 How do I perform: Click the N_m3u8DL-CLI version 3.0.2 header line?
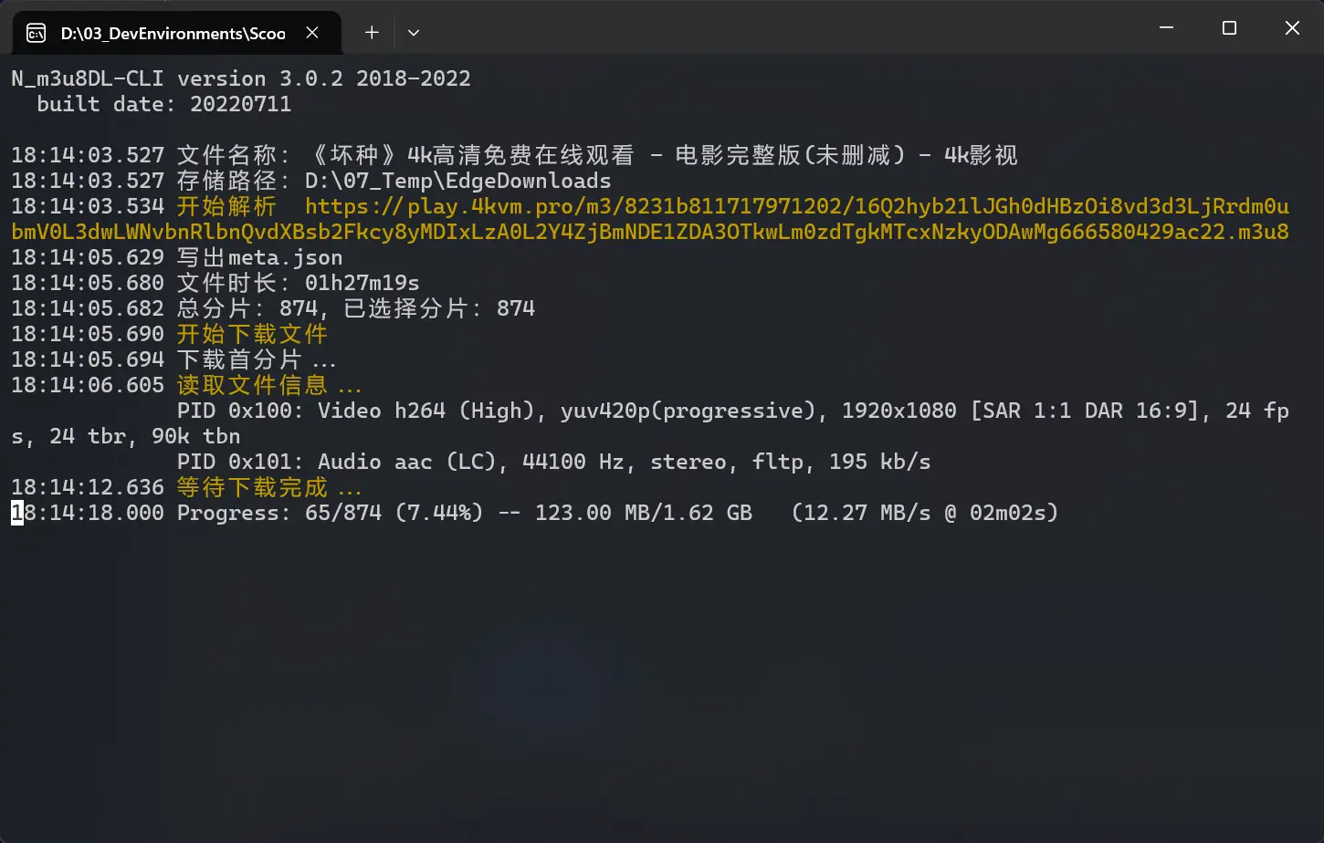click(x=241, y=78)
